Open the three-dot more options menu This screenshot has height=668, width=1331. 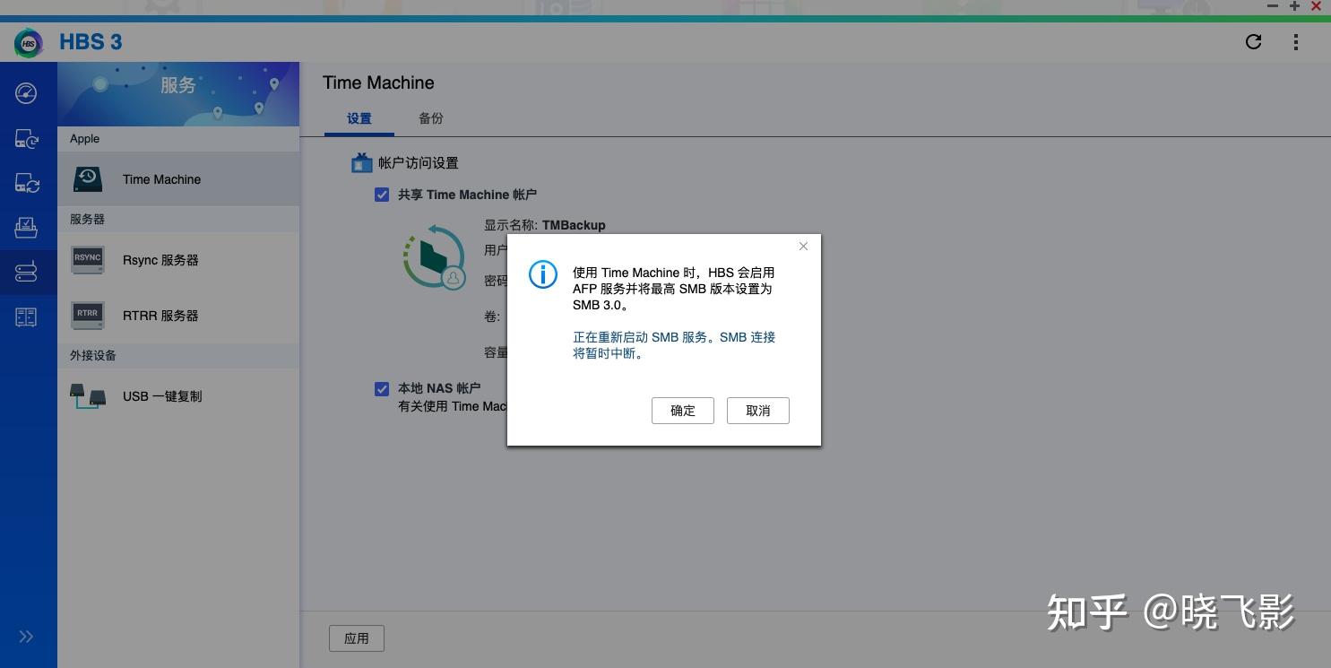(x=1296, y=41)
